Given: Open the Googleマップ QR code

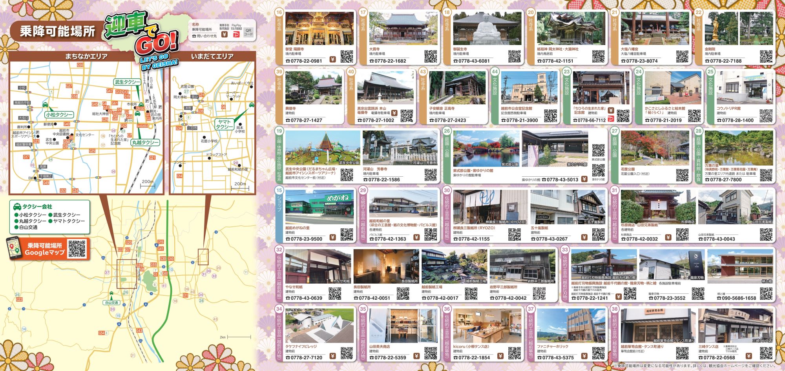Looking at the screenshot, I should pyautogui.click(x=77, y=249).
